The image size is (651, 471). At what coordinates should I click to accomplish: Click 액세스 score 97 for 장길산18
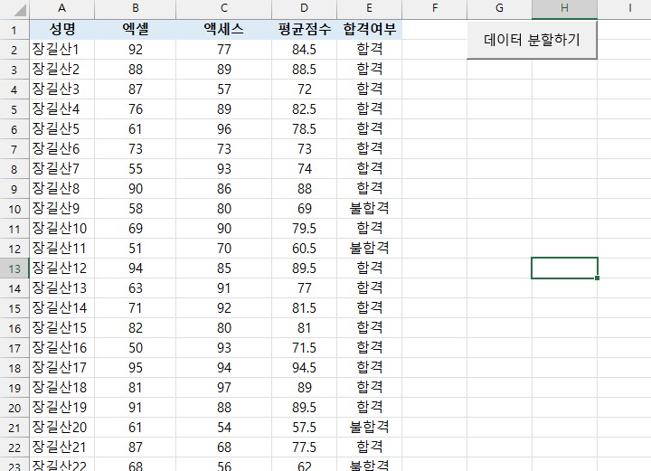224,388
